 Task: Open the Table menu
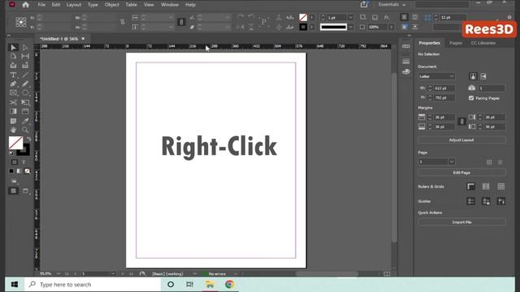131,5
